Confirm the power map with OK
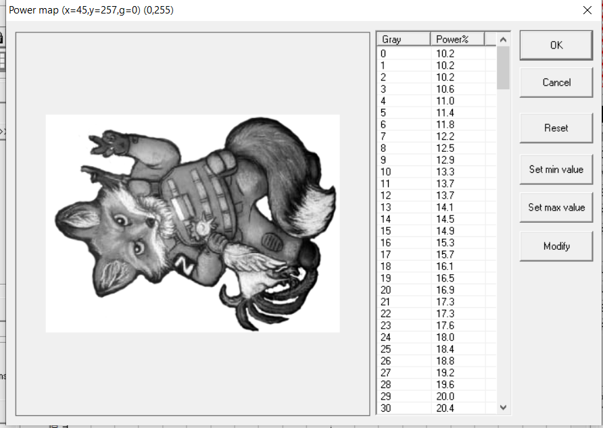The image size is (603, 428). point(556,45)
